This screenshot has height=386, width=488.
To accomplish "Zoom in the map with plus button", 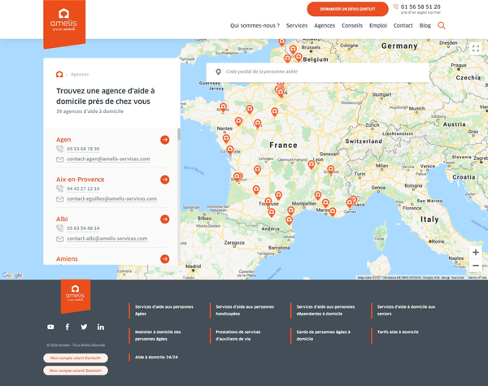I will [476, 252].
